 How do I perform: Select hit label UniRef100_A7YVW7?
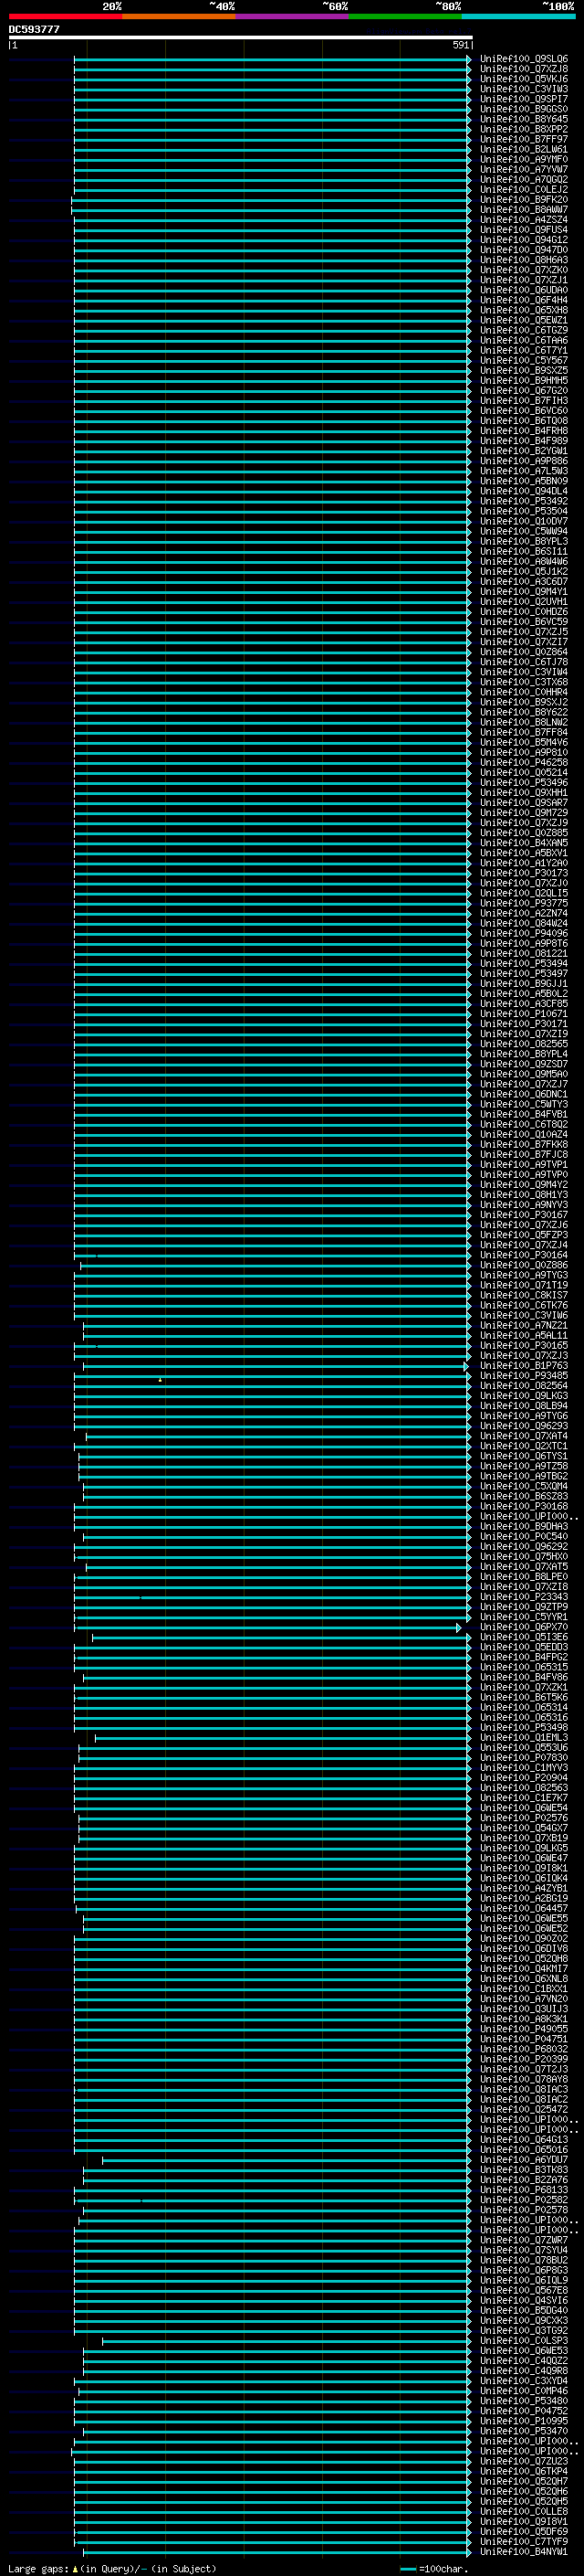click(524, 169)
